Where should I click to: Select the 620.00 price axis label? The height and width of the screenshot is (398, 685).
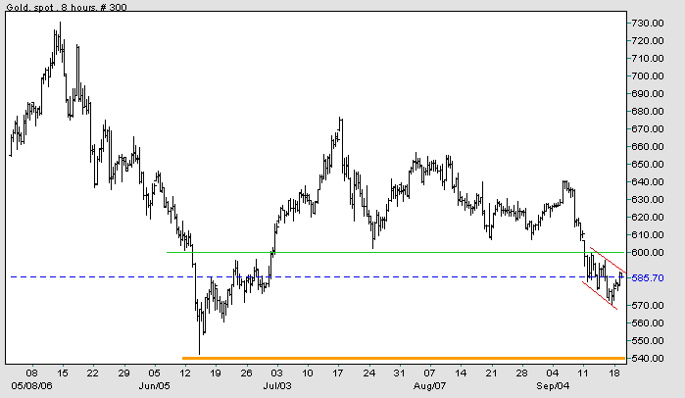(648, 217)
